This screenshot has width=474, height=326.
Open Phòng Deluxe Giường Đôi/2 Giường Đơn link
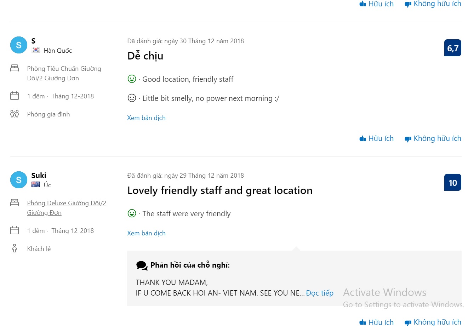67,208
